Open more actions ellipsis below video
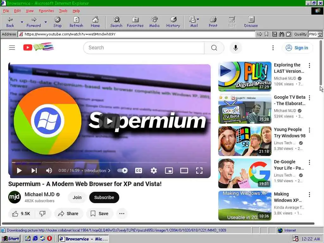 122,214
